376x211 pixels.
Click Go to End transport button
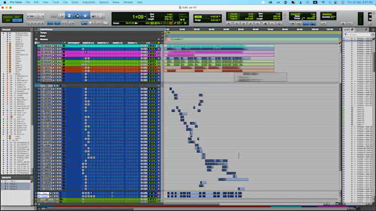258,24
